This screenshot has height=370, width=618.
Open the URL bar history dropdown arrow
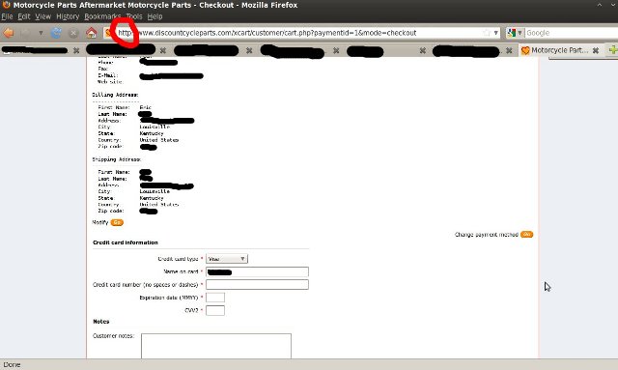point(495,33)
